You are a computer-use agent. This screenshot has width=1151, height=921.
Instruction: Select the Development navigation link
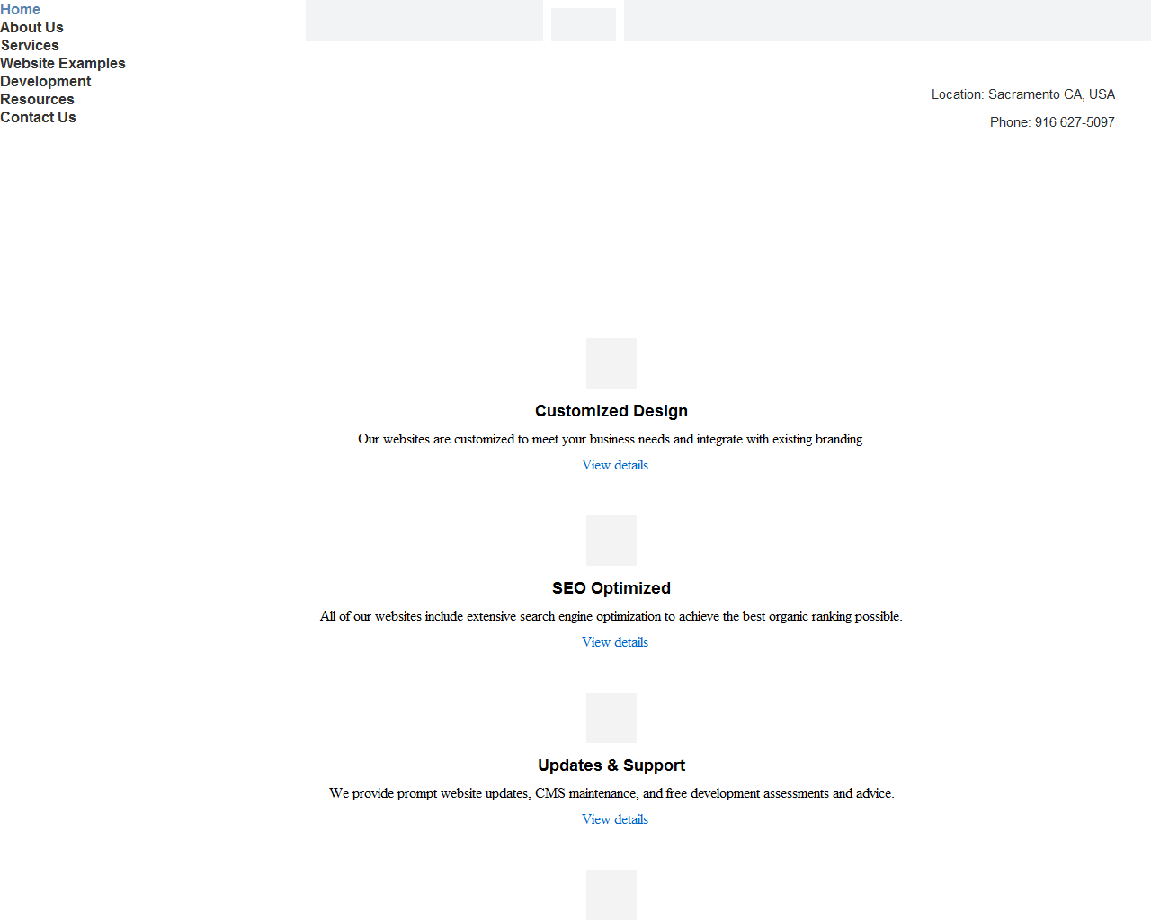[x=45, y=81]
